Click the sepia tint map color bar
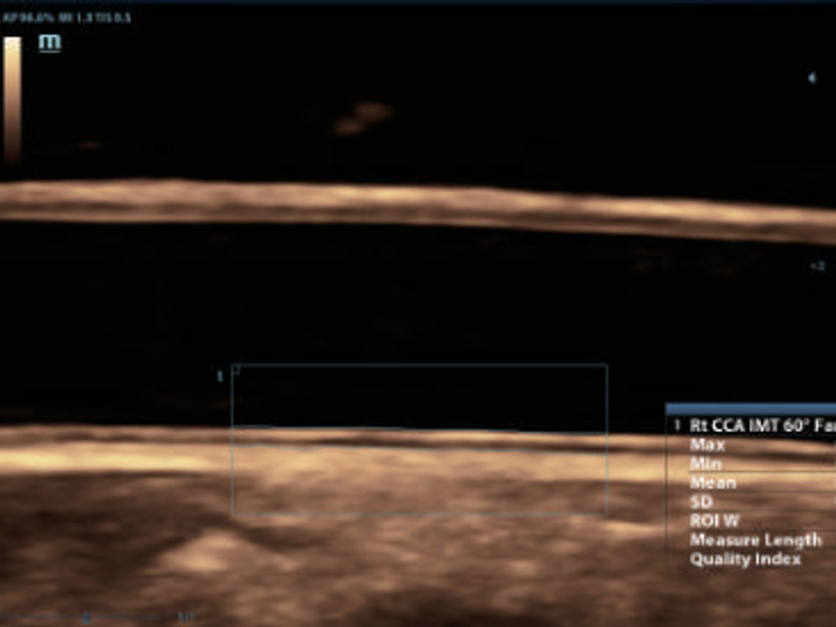Screen dimensions: 836x627 (x=13, y=99)
